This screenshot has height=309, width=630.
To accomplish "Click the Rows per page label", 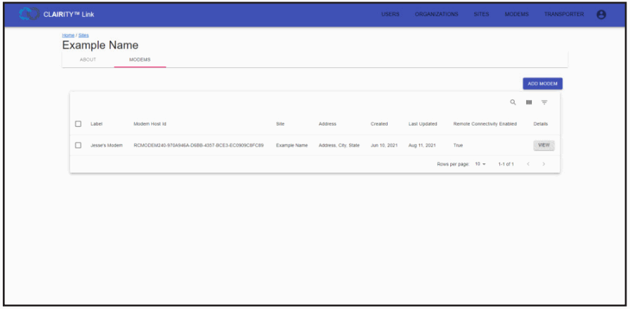I will 453,164.
